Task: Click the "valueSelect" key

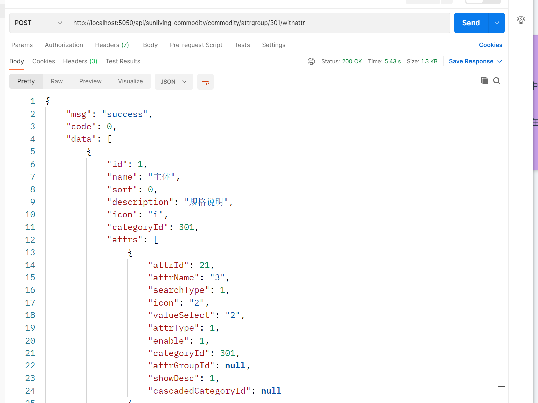Action: [x=181, y=315]
